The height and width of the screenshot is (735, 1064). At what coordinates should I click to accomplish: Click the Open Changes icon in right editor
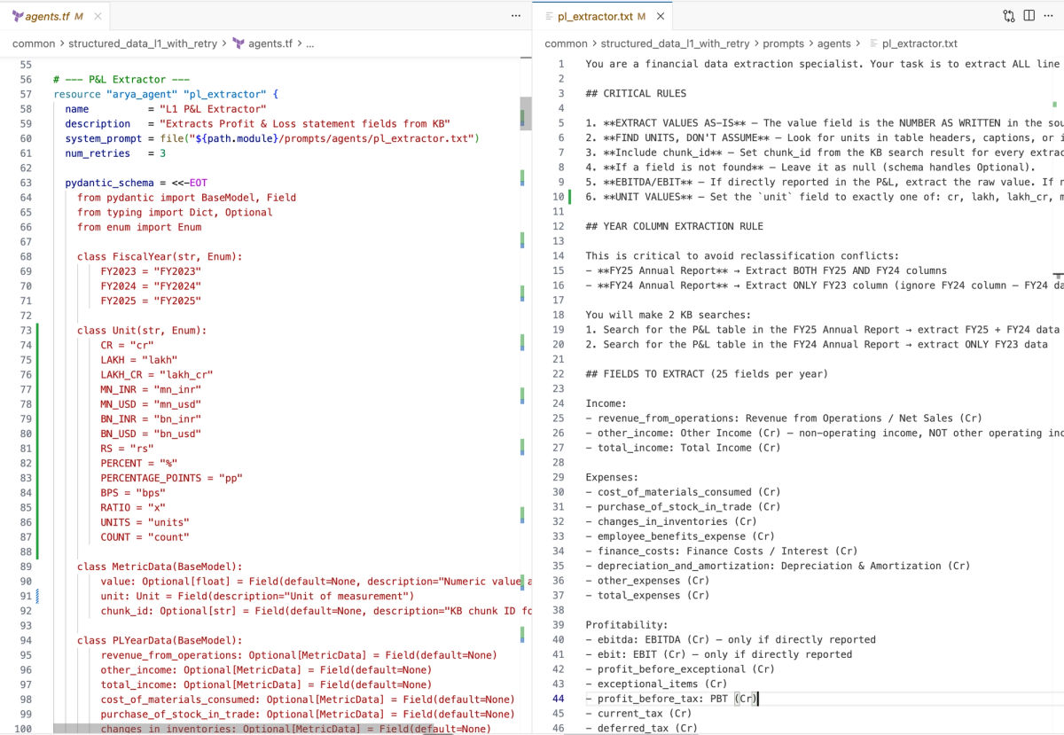tap(1009, 16)
